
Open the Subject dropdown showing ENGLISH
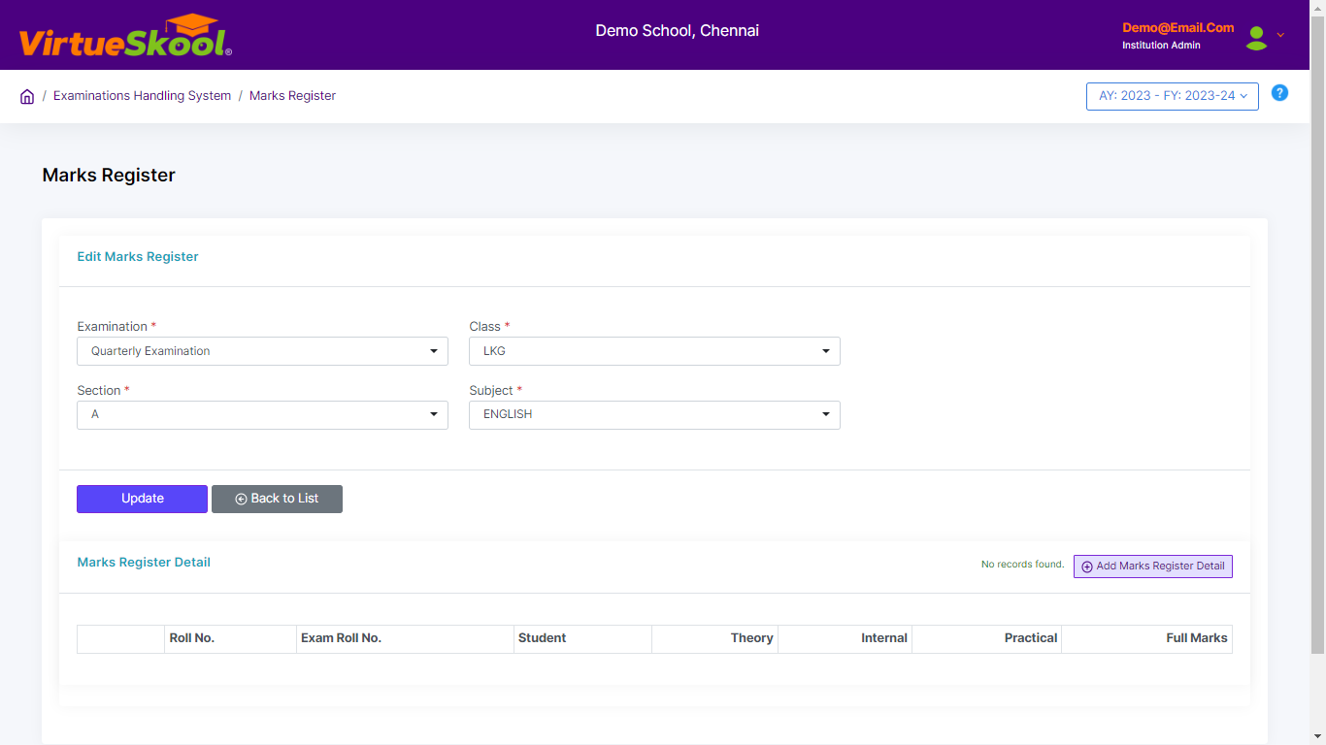654,415
